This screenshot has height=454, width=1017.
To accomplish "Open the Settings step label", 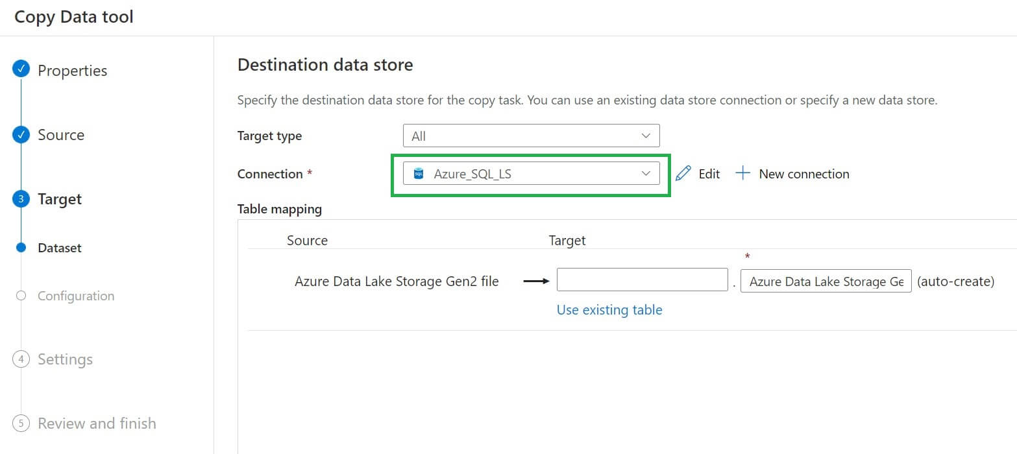I will pos(65,359).
